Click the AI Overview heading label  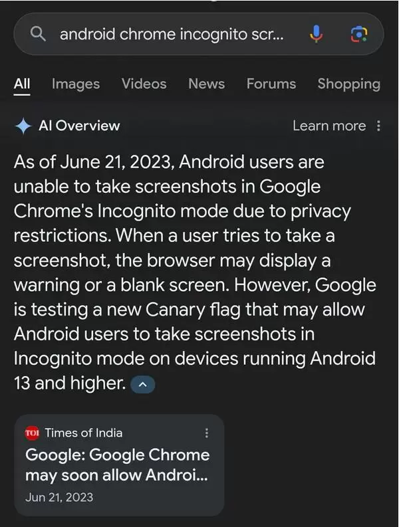click(x=79, y=126)
